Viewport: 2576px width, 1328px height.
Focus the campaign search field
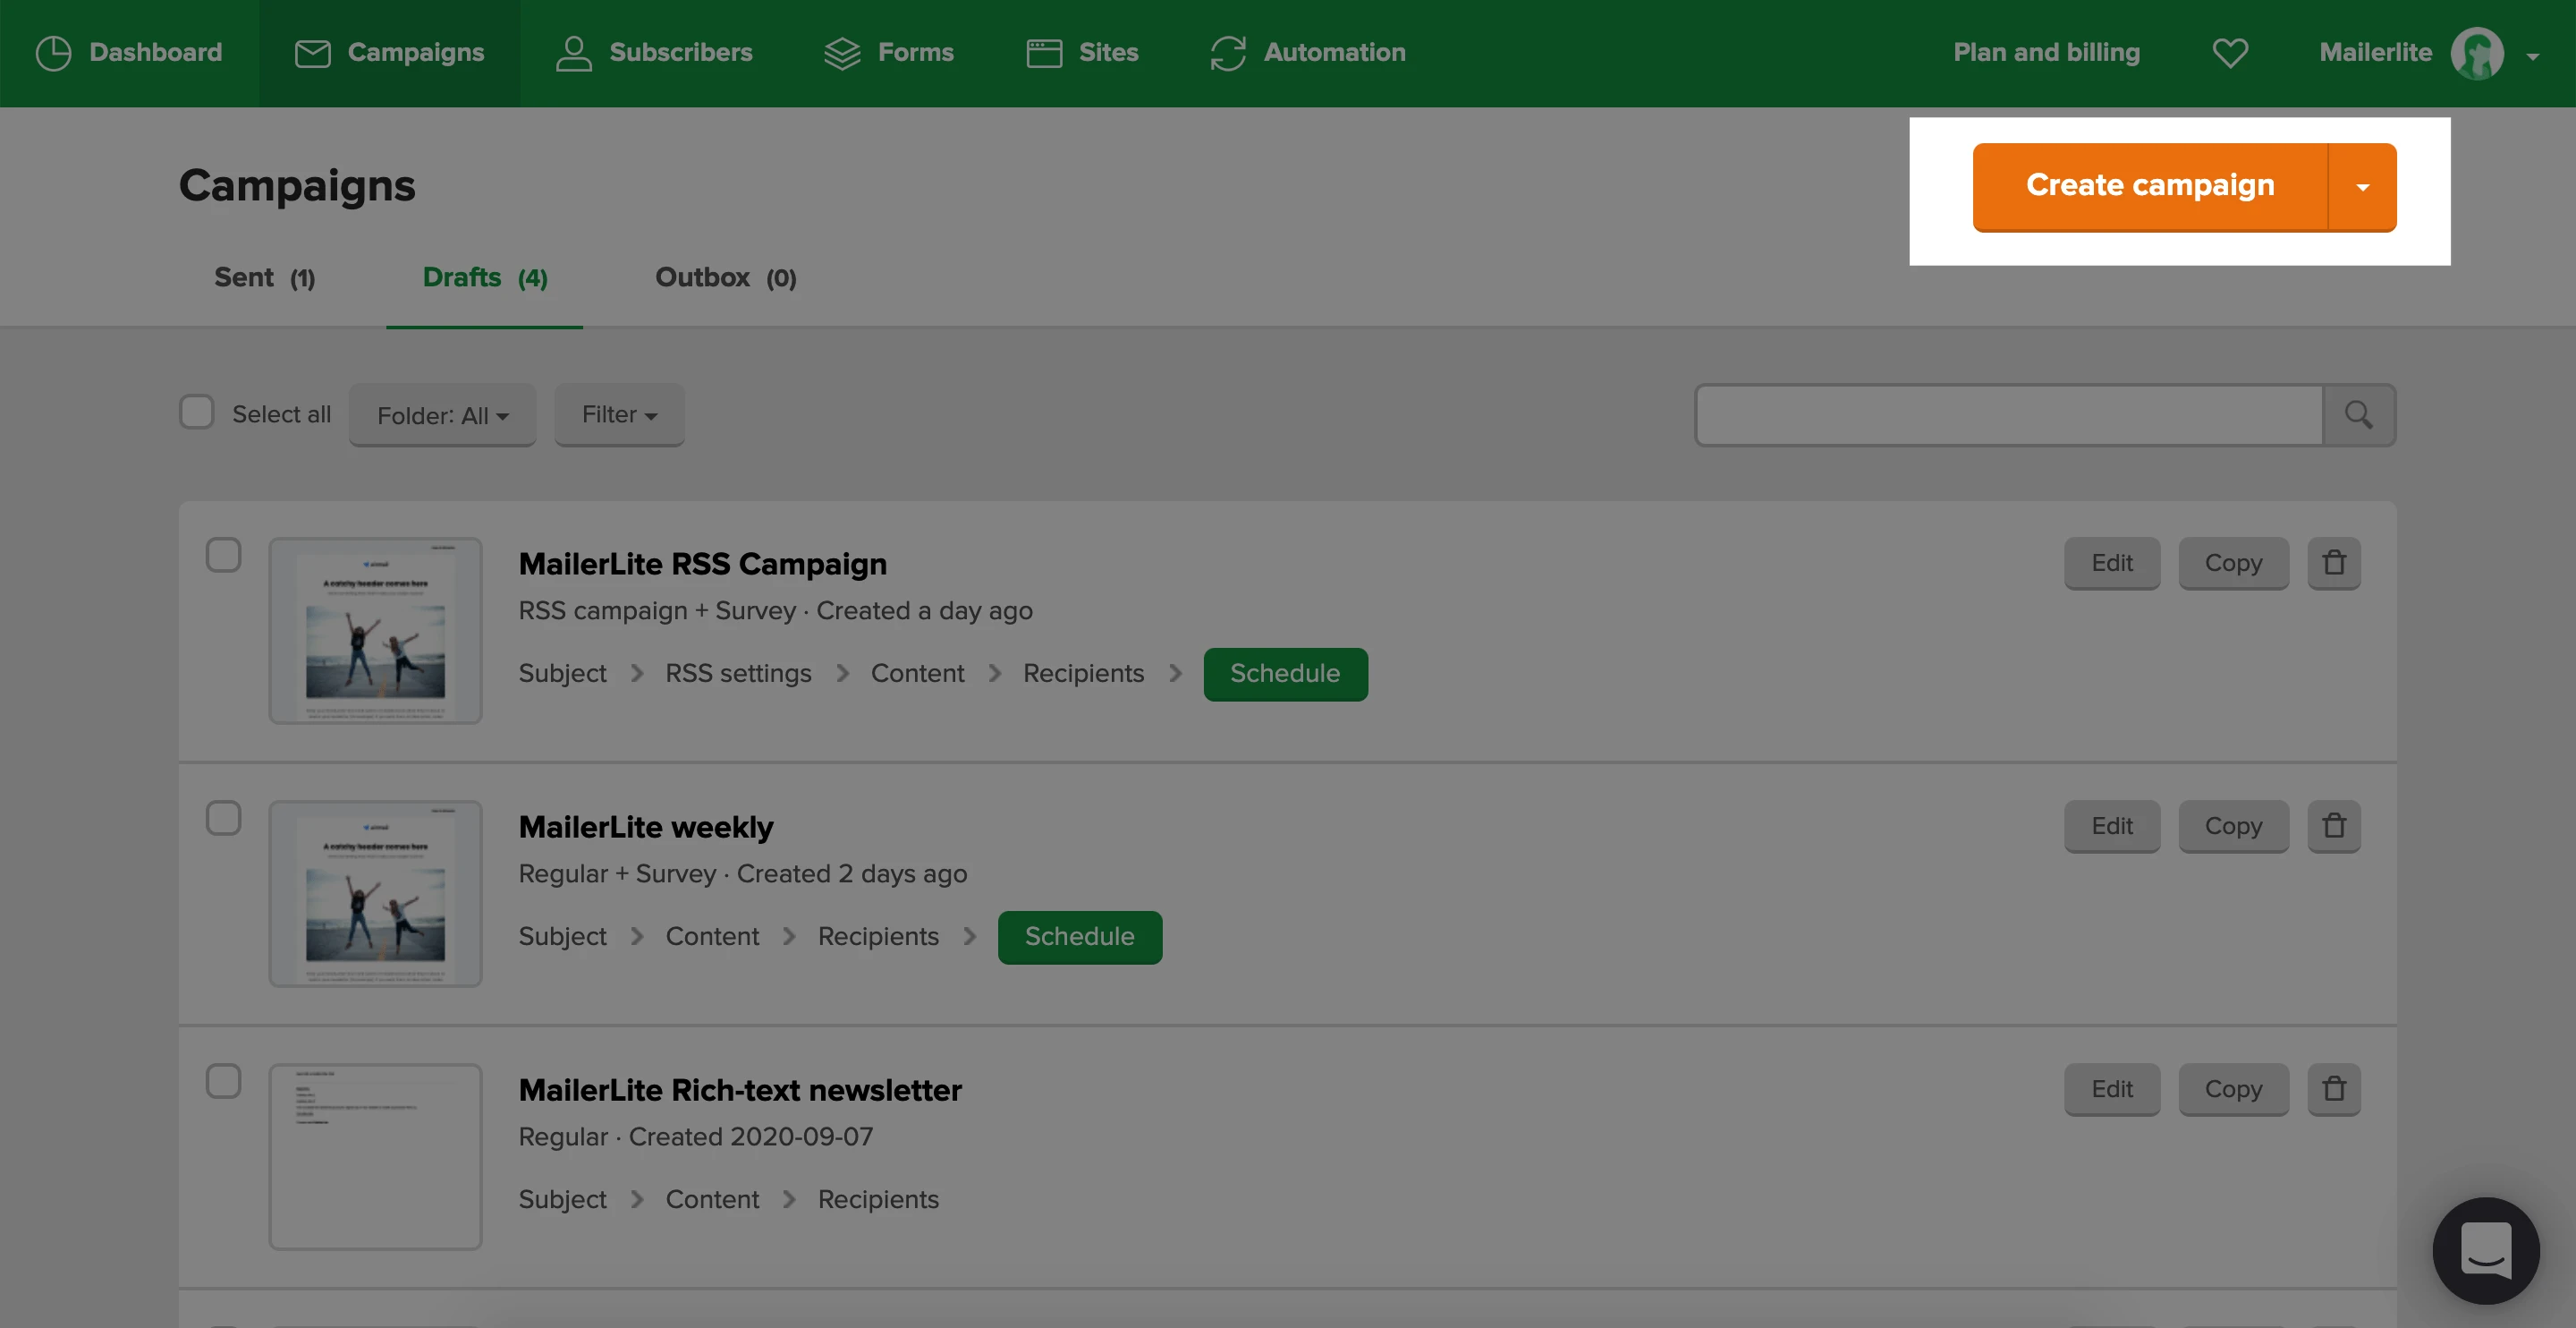2008,414
